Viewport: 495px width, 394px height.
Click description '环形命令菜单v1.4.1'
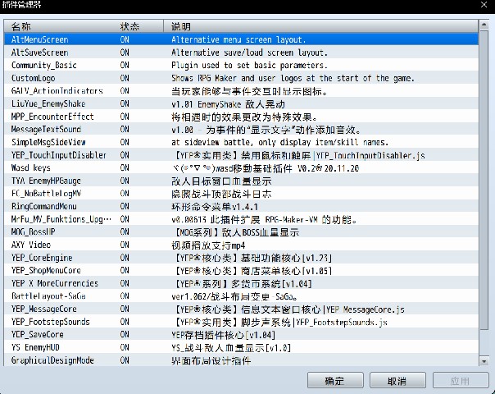[215, 207]
